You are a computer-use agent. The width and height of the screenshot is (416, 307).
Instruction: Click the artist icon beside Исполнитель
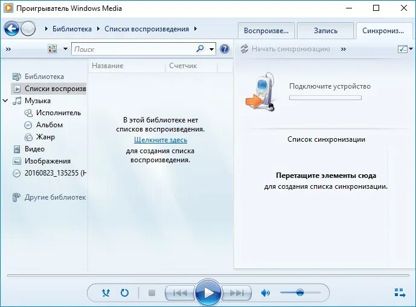click(x=28, y=113)
